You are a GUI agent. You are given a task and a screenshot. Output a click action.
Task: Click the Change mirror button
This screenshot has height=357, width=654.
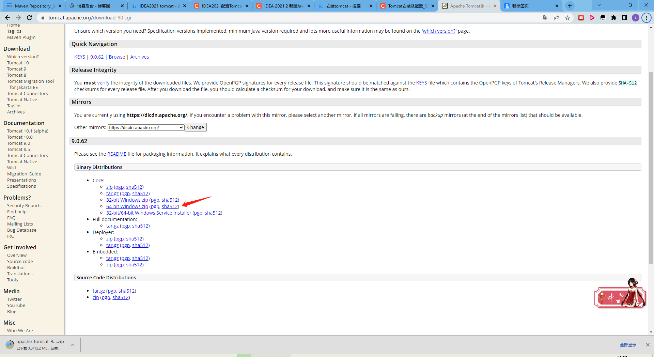pyautogui.click(x=196, y=127)
